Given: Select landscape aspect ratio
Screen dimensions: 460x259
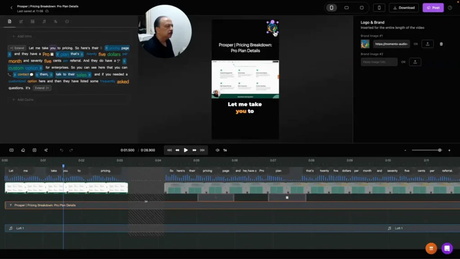Looking at the screenshot, I should [346, 8].
